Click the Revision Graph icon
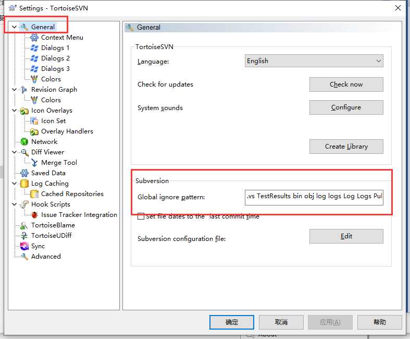Viewport: 410px width, 339px height. tap(24, 90)
